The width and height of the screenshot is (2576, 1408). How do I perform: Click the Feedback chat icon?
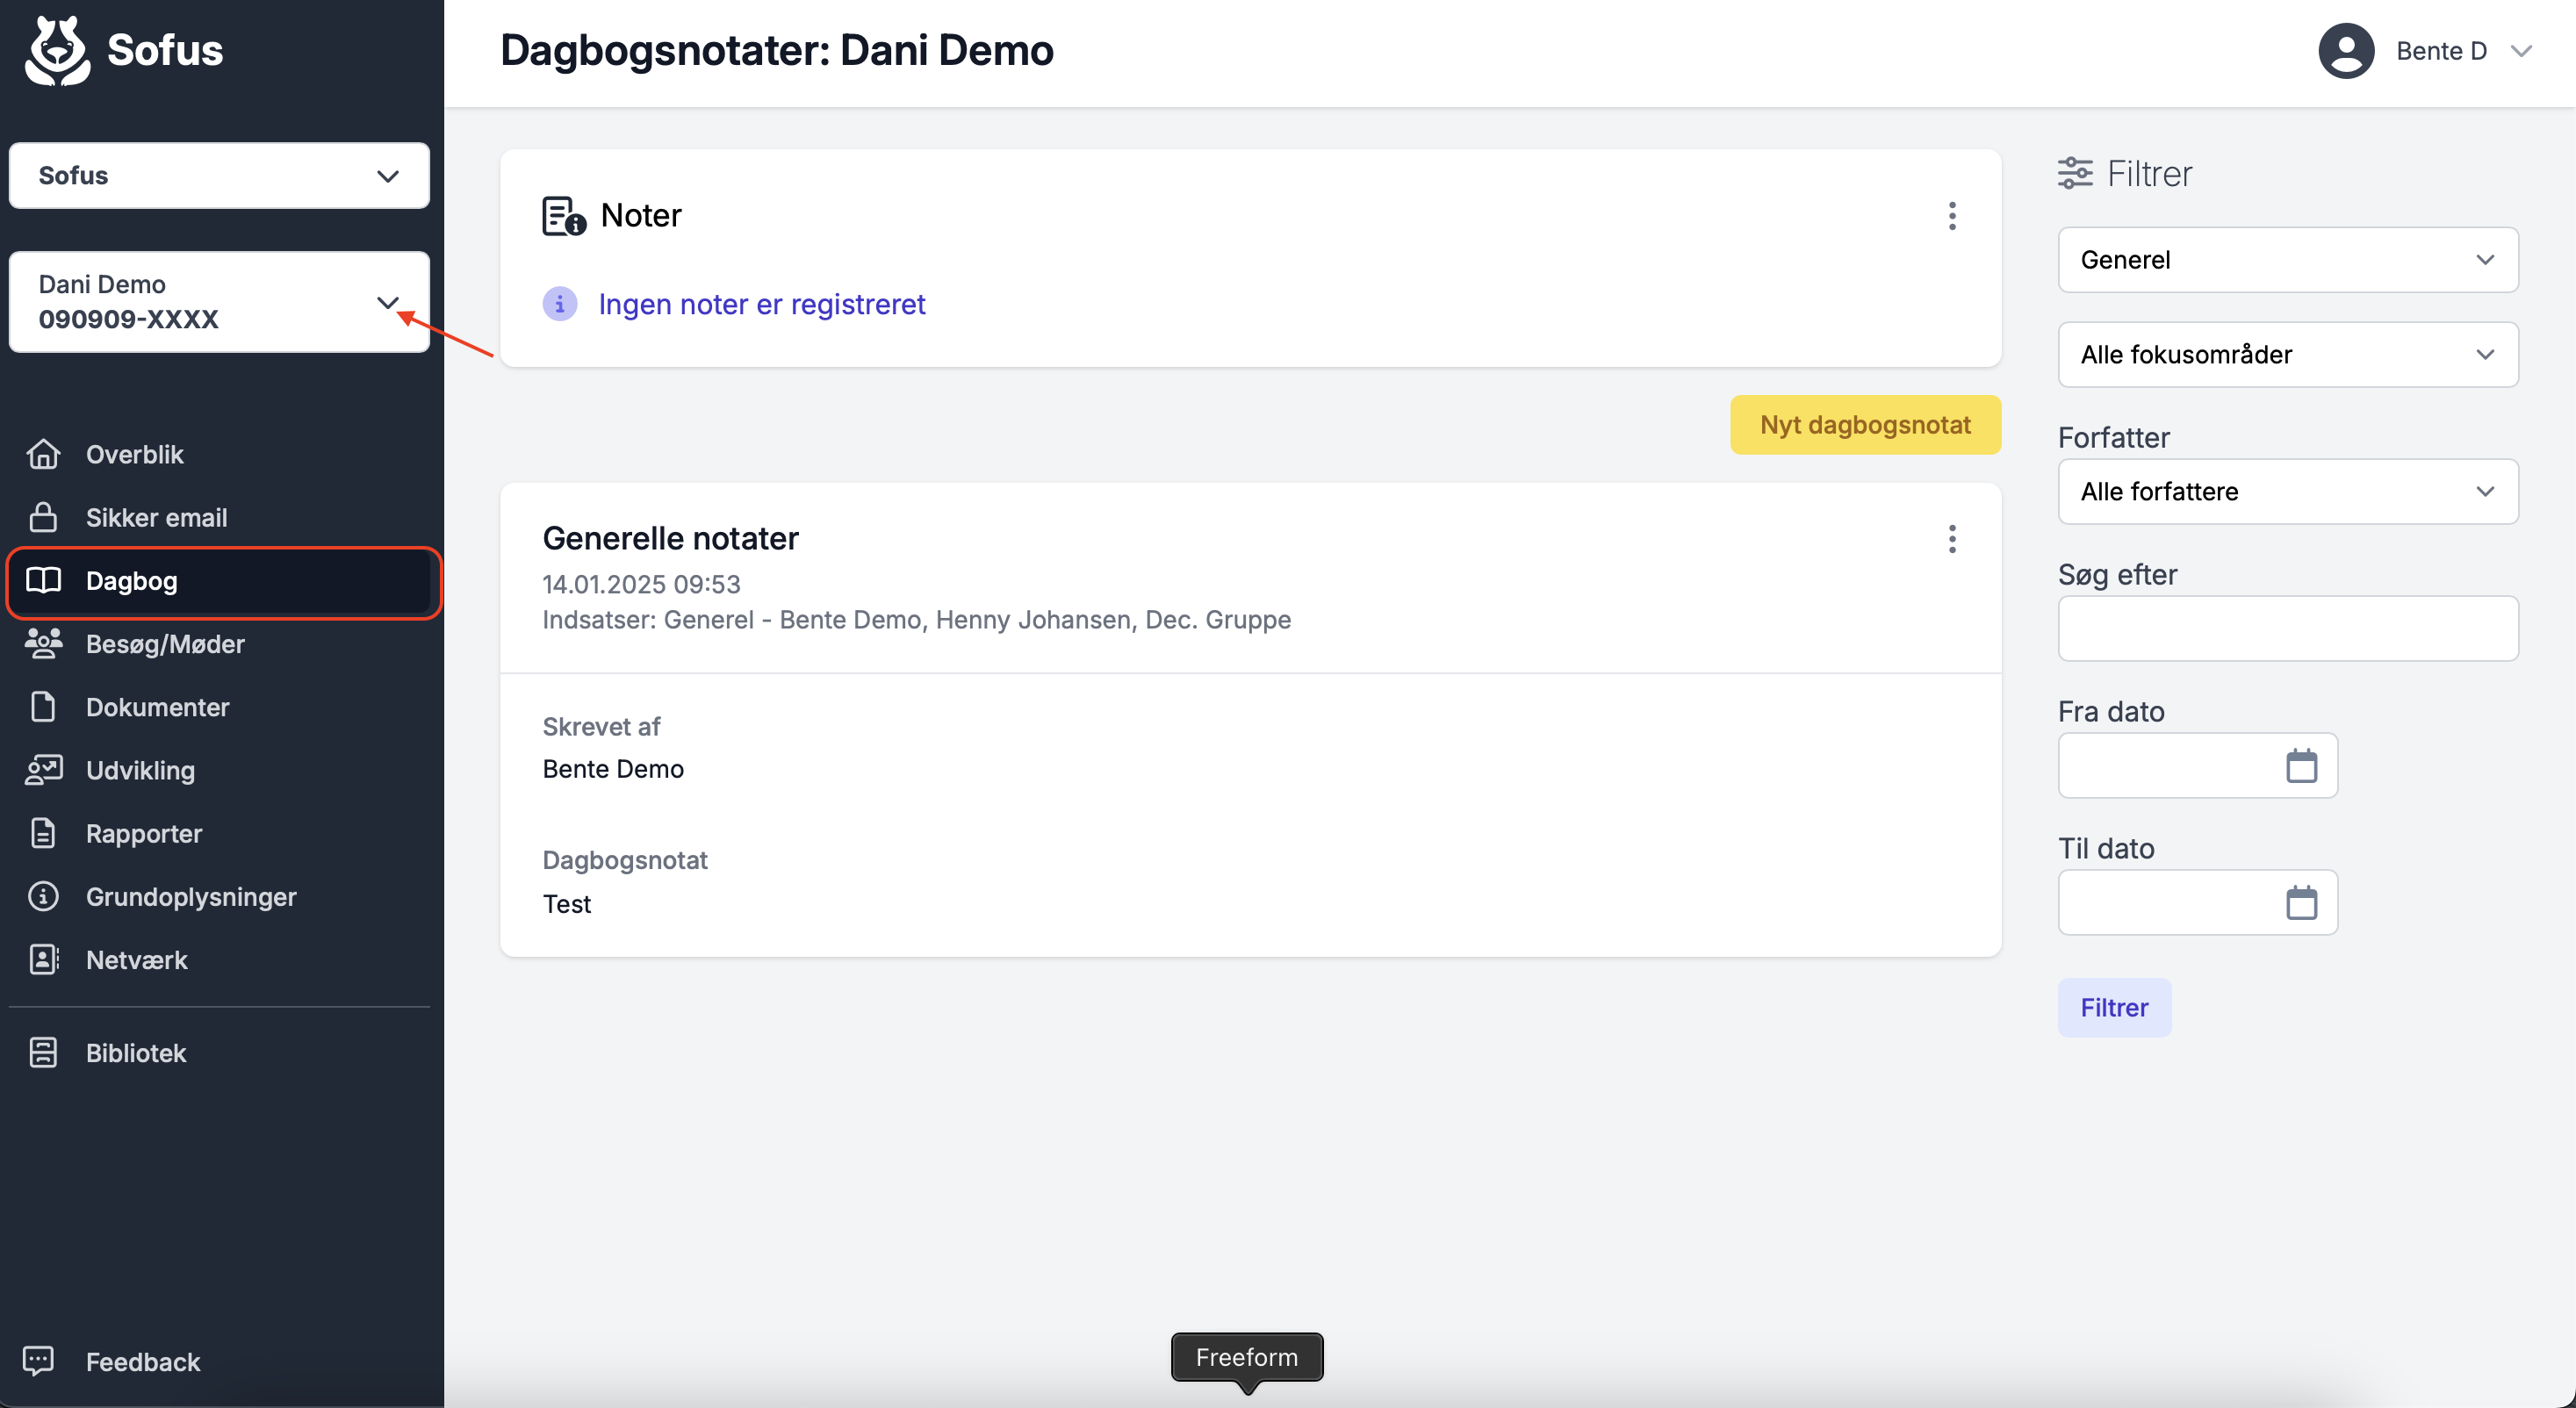point(39,1361)
